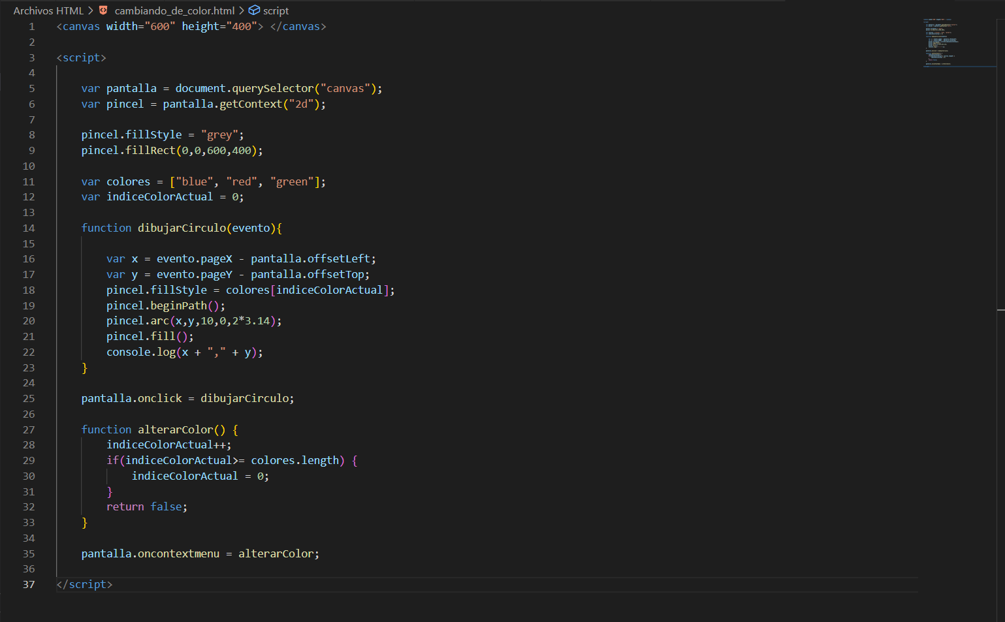Click function name 'dibujarCirculo' on line 14
This screenshot has height=622, width=1005.
point(182,228)
